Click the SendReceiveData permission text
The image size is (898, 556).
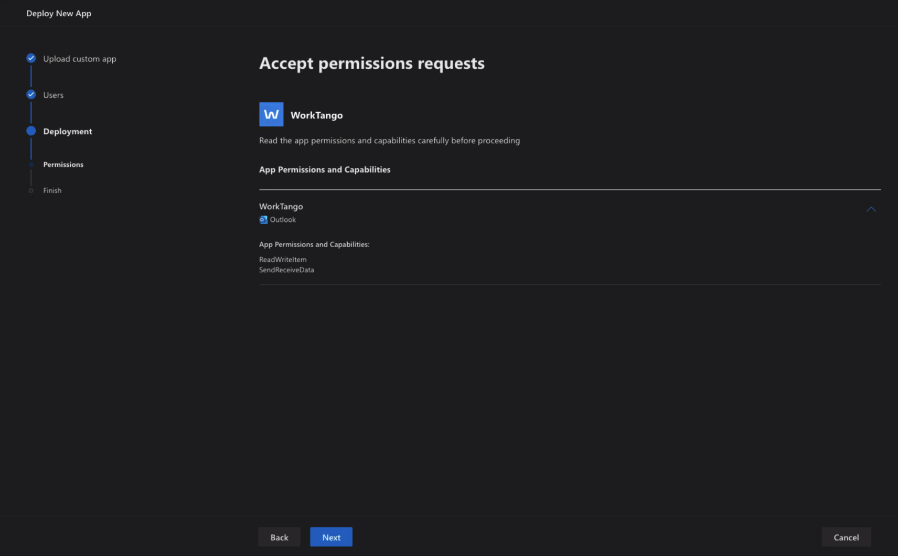click(286, 270)
